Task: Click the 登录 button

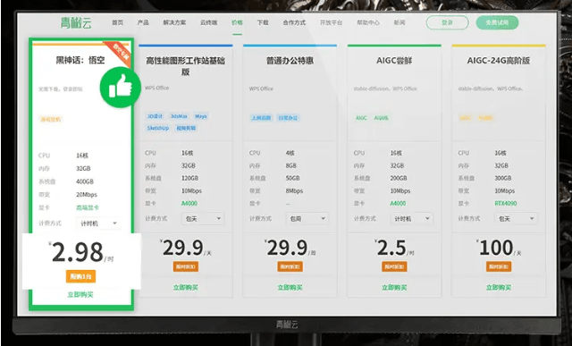Action: (x=447, y=22)
